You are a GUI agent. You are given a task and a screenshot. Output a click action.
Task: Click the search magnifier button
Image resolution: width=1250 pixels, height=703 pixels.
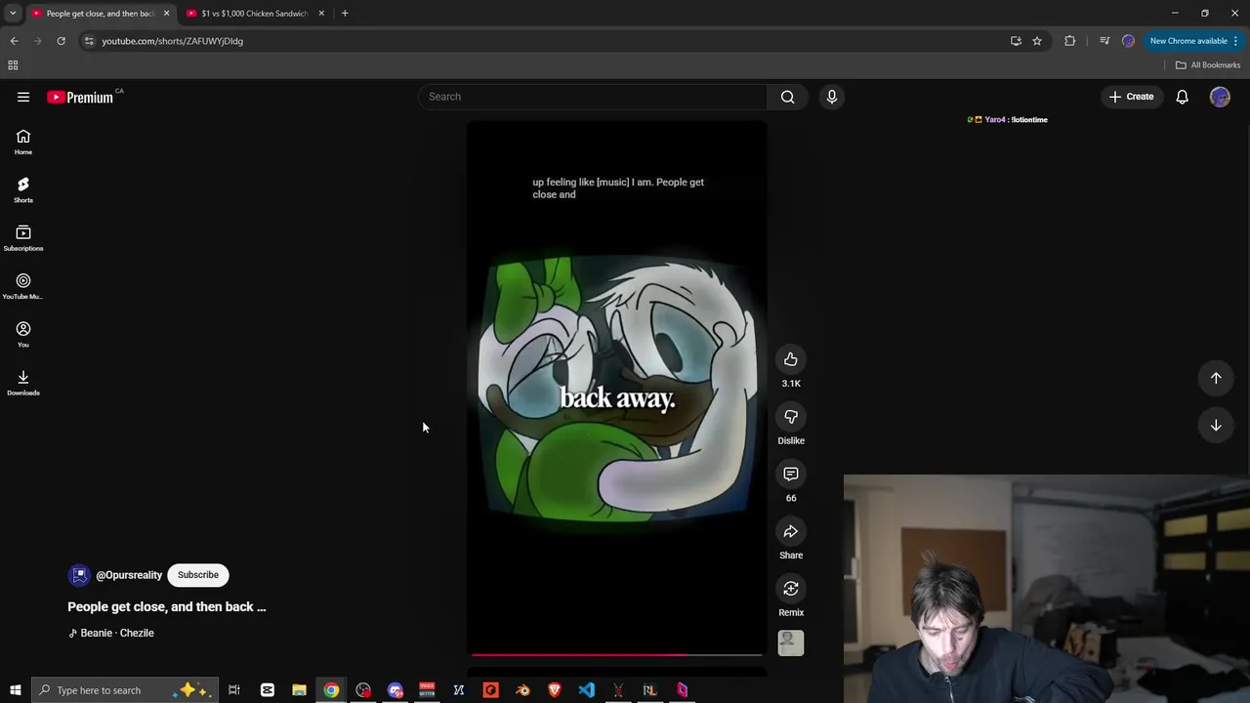(788, 97)
